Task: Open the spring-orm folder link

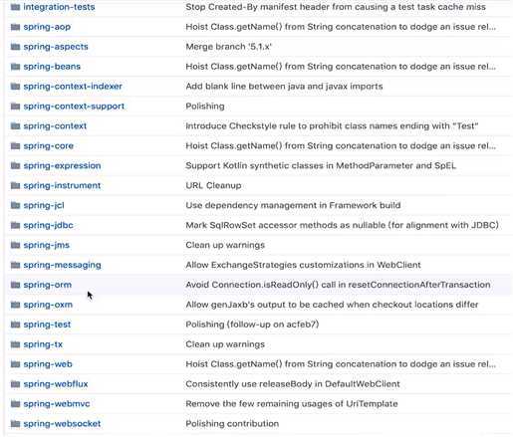Action: point(48,285)
